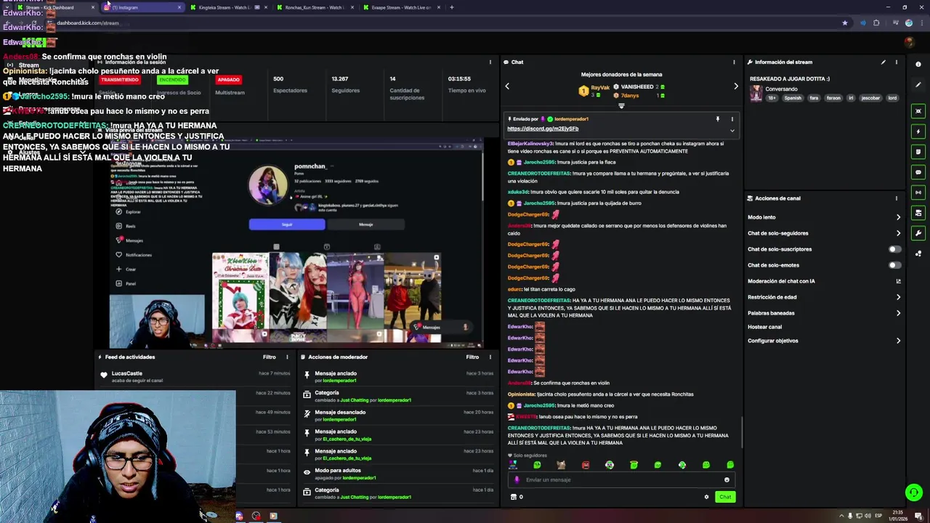Click the Spanish tag in stream info
The width and height of the screenshot is (930, 523).
[x=793, y=98]
